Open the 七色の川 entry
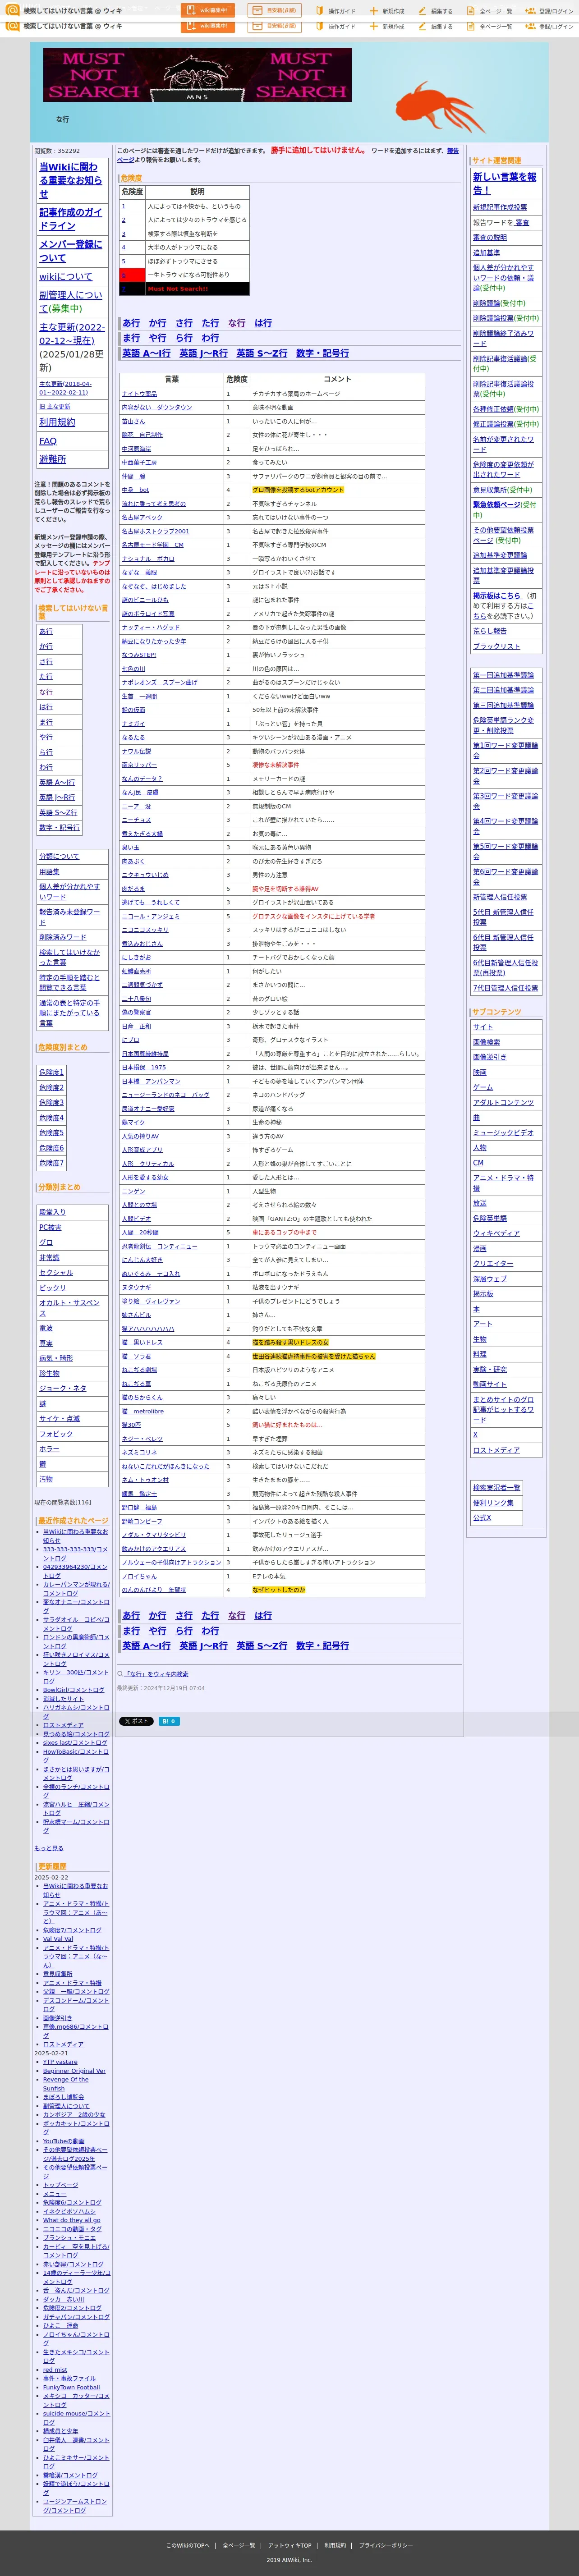Screen dimensions: 579x2576 [133, 669]
